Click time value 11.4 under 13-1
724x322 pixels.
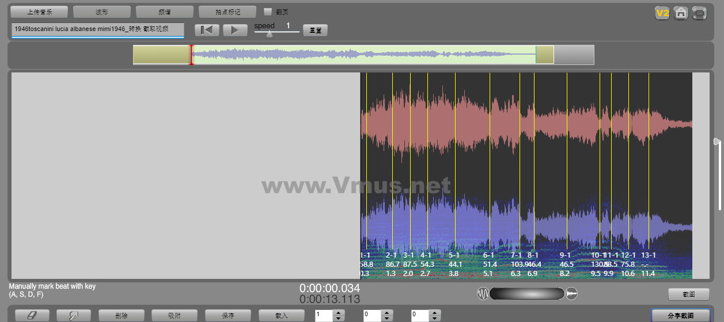tap(648, 274)
